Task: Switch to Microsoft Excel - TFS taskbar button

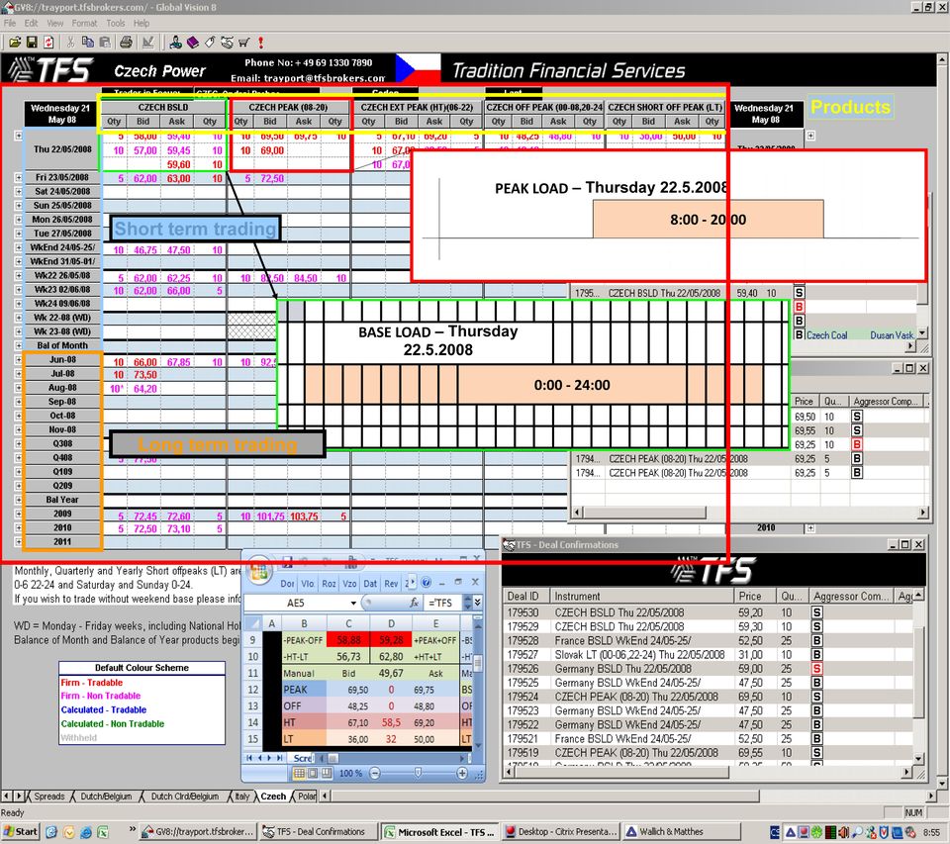Action: [439, 832]
